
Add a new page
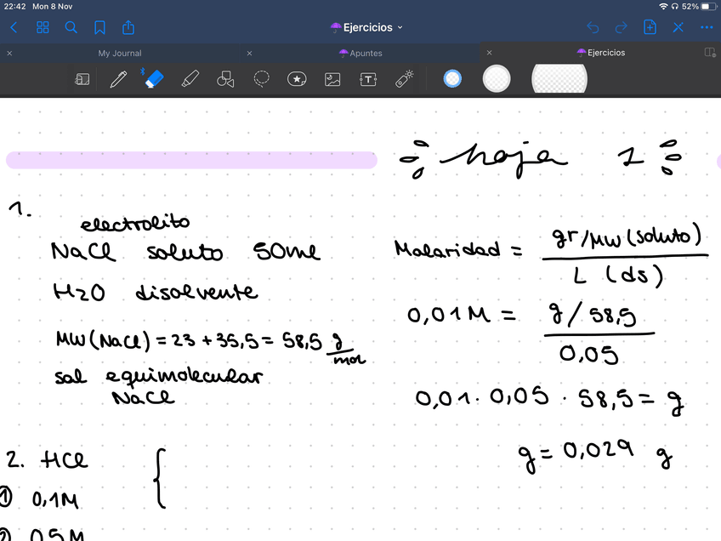pos(650,27)
